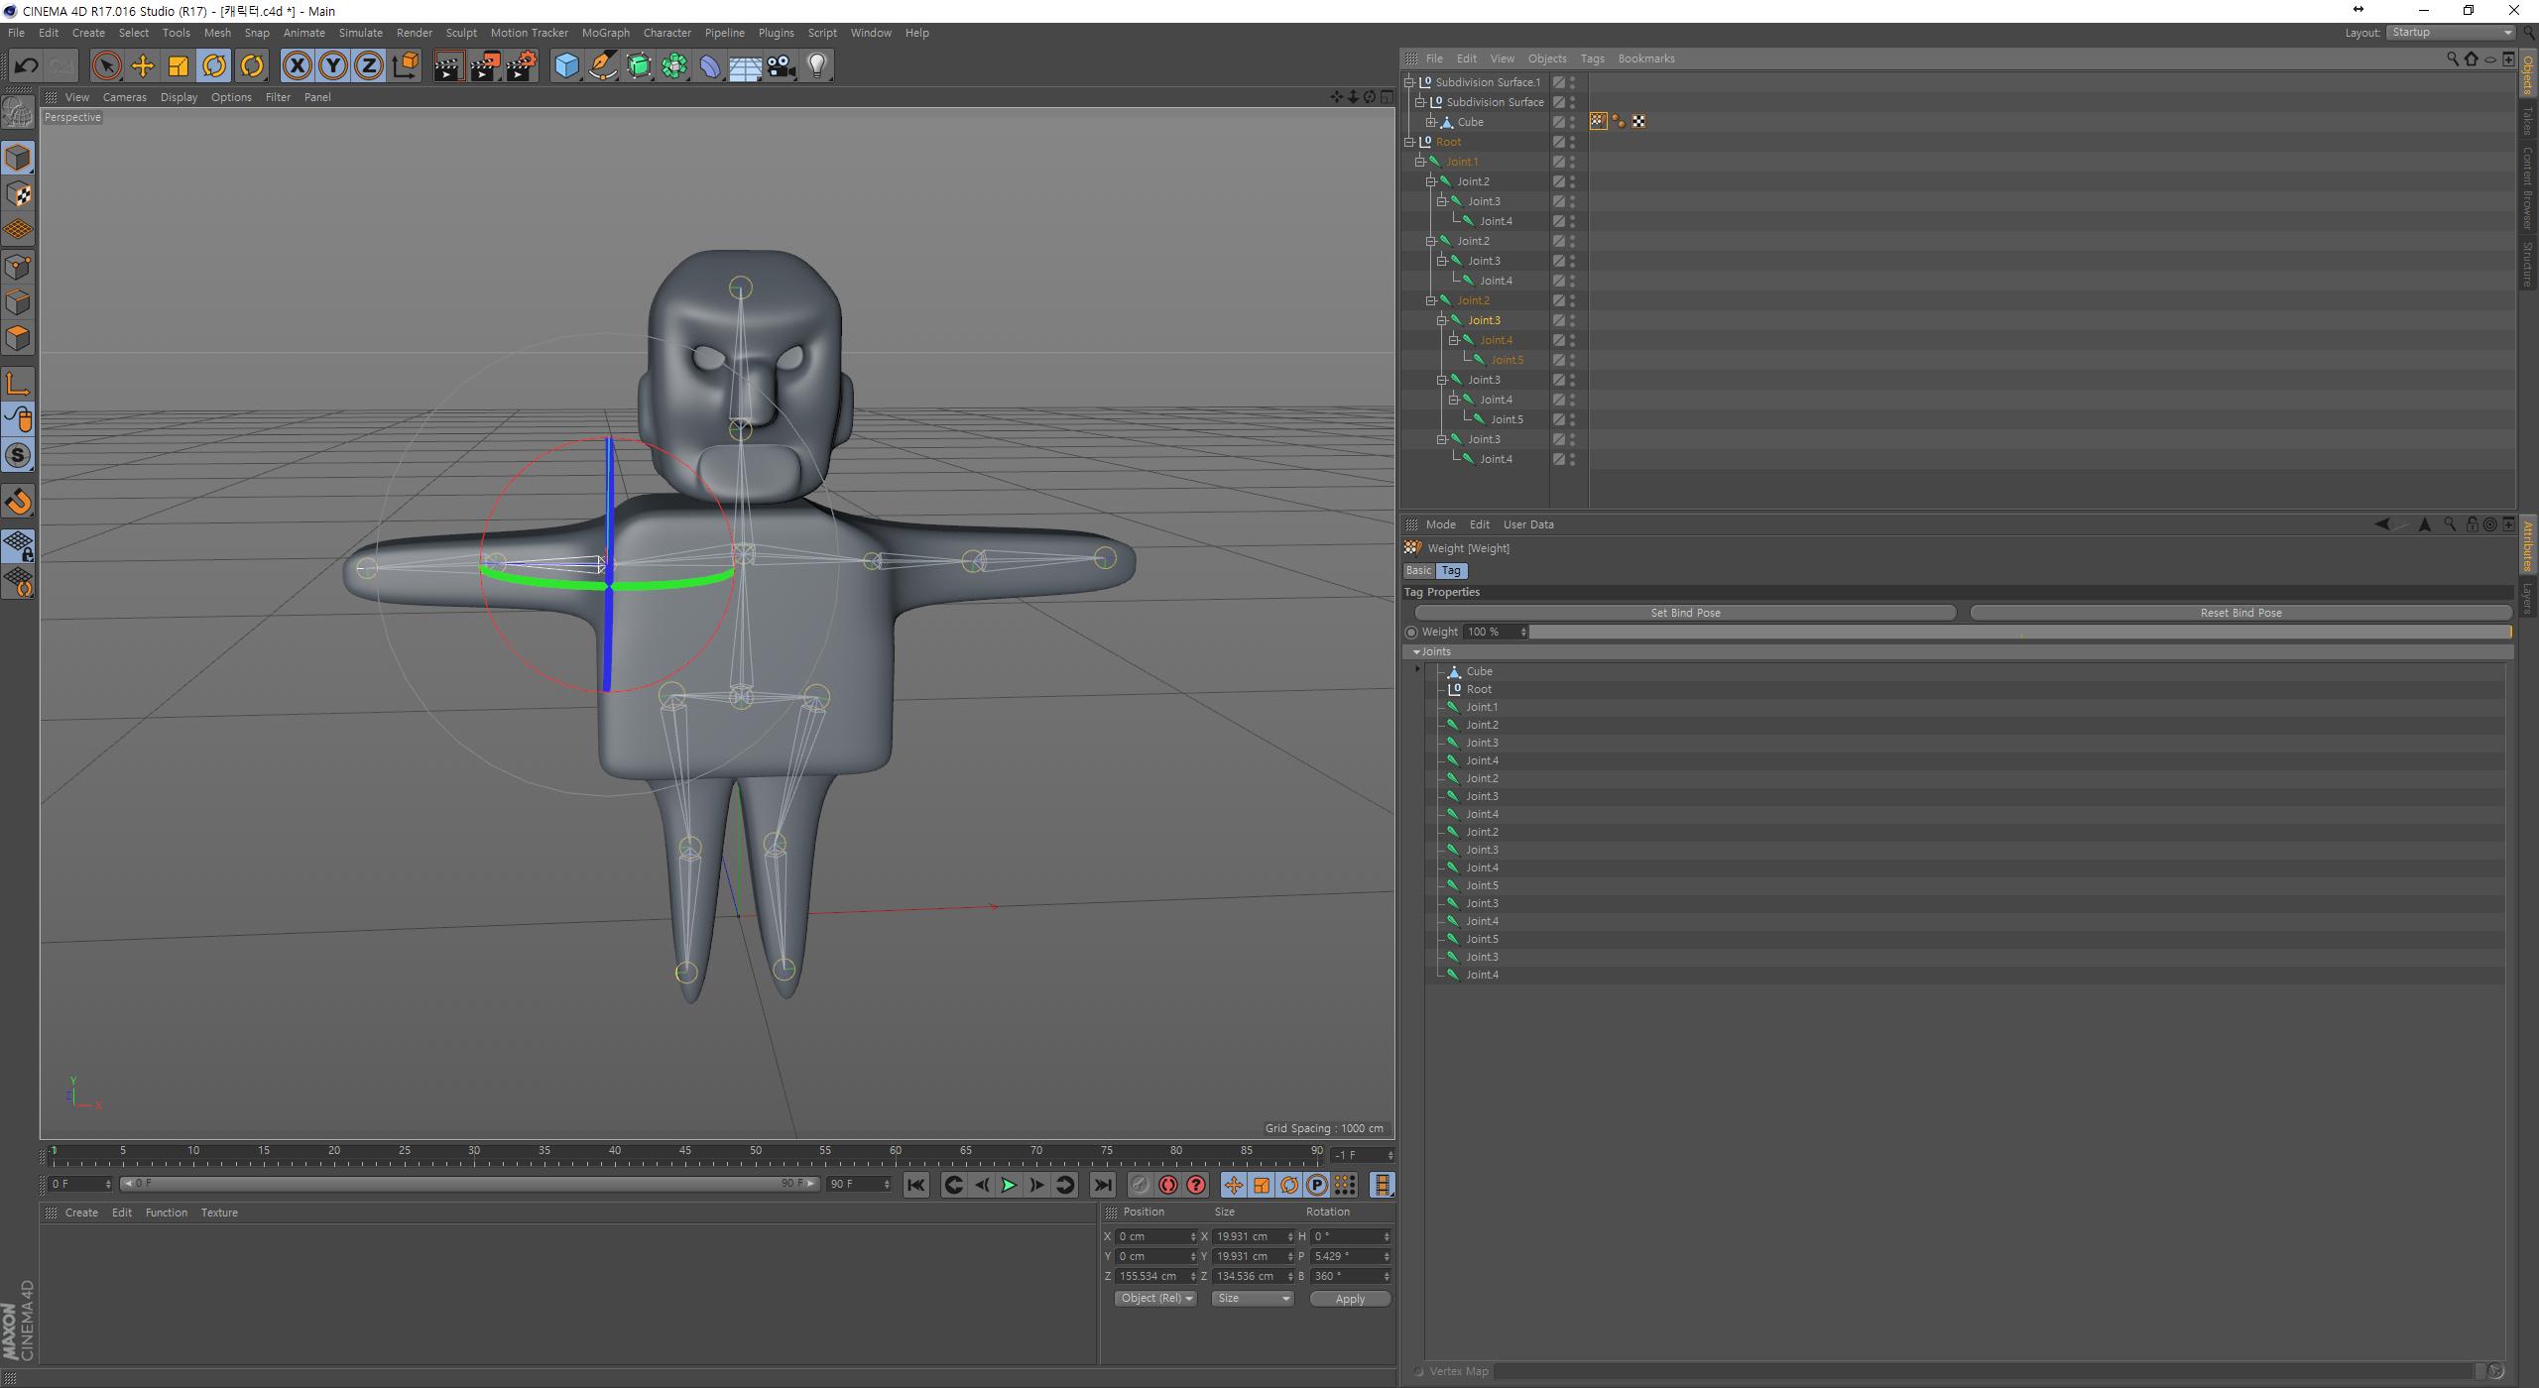Enable Axis mode in left toolbar
The image size is (2539, 1388).
coord(18,384)
